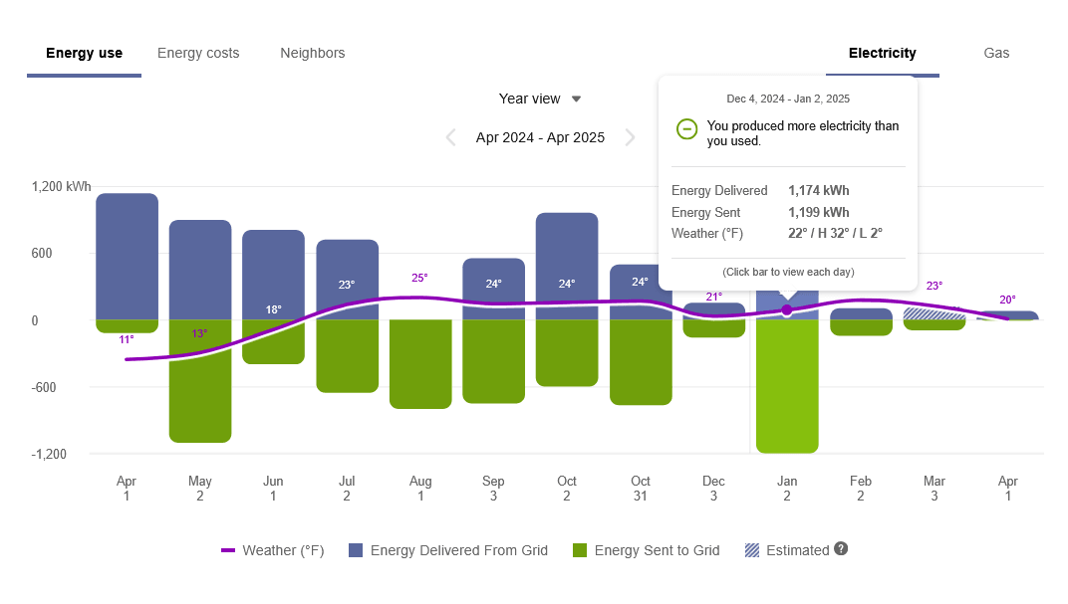Click the '(Click bar to view each day)' link
Screen dimensions: 1068x604
click(788, 271)
